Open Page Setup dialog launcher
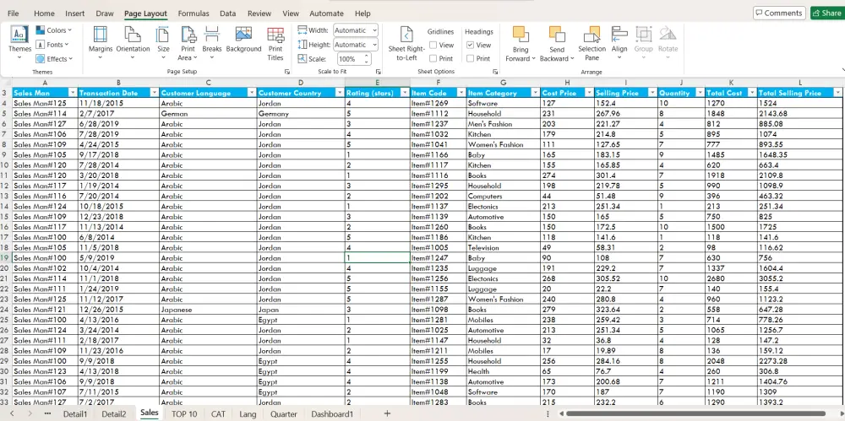 [x=287, y=72]
